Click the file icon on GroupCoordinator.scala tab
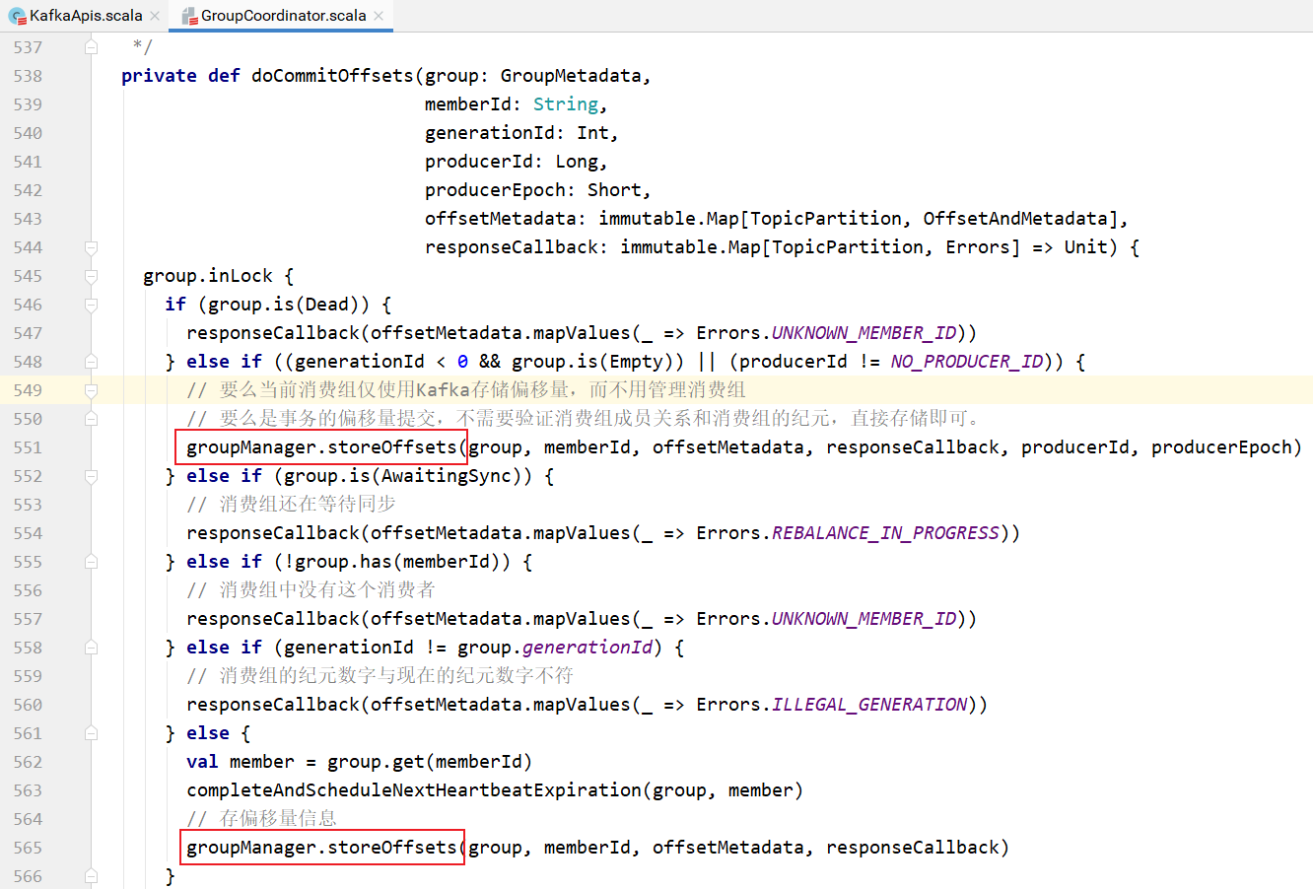 (189, 16)
